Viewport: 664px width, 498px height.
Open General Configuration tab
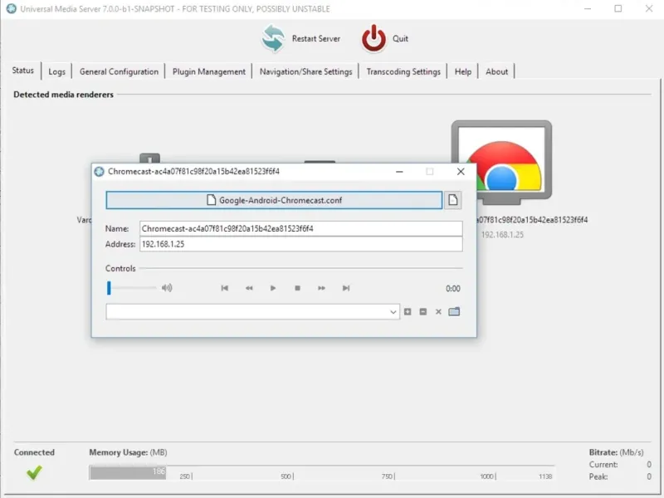pos(119,71)
